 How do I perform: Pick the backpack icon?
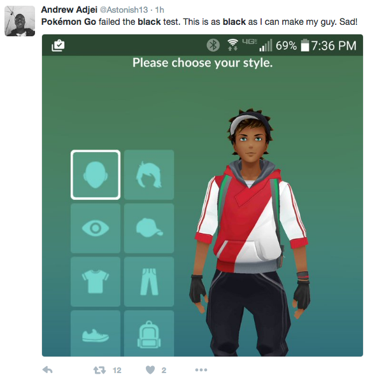[x=149, y=334]
